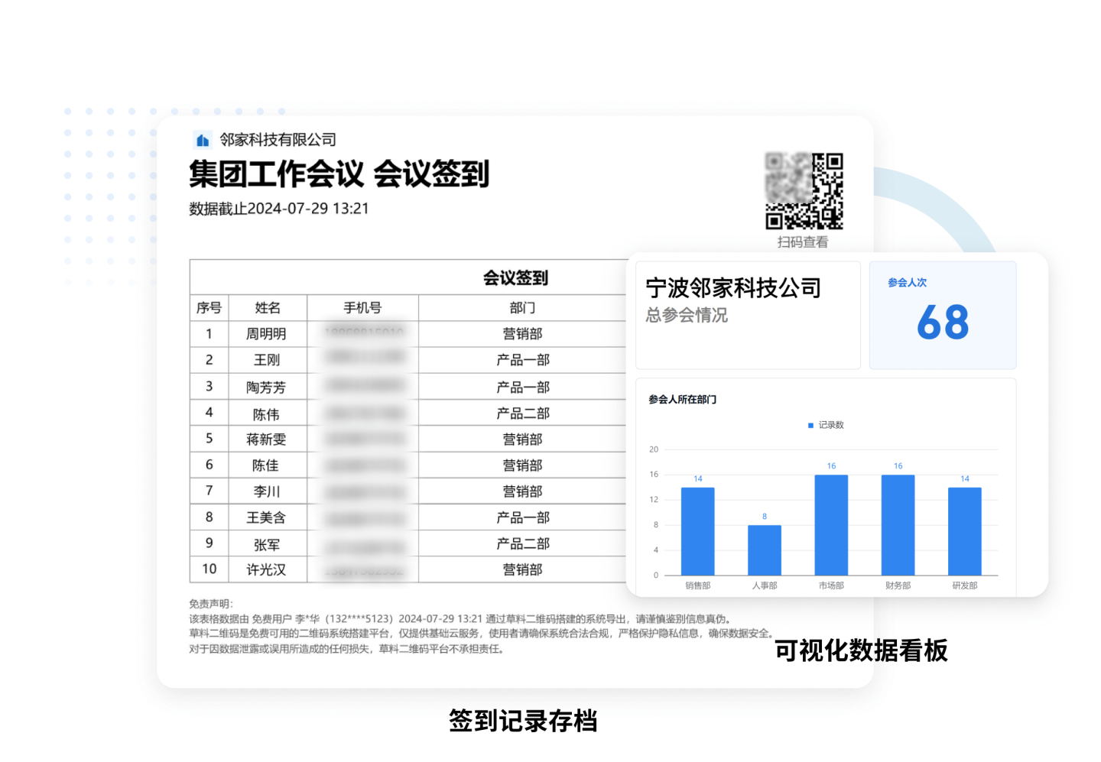Click the blue company logo icon

click(x=203, y=140)
